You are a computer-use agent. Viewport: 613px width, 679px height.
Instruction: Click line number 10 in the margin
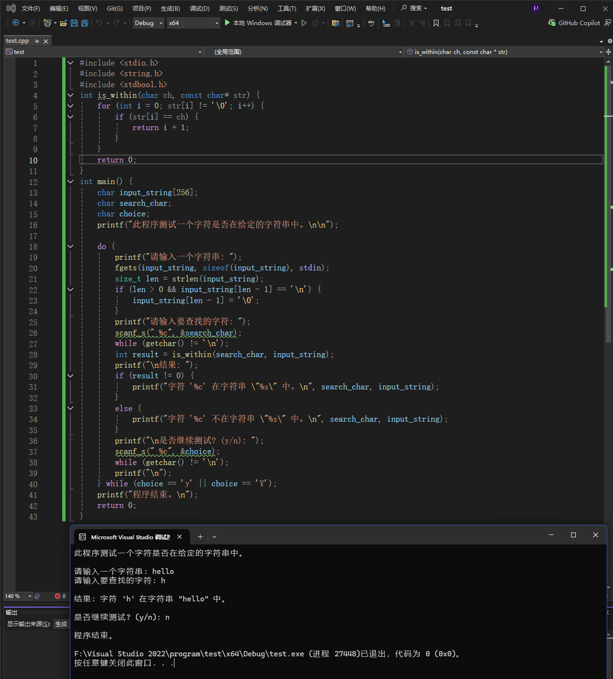coord(33,160)
